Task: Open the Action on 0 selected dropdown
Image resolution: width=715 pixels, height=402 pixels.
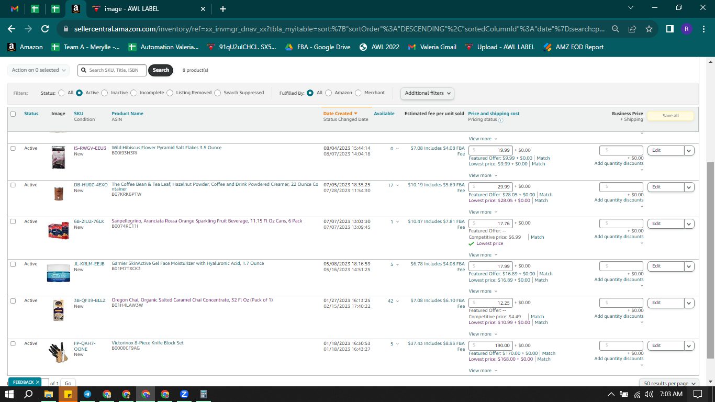Action: click(x=39, y=70)
